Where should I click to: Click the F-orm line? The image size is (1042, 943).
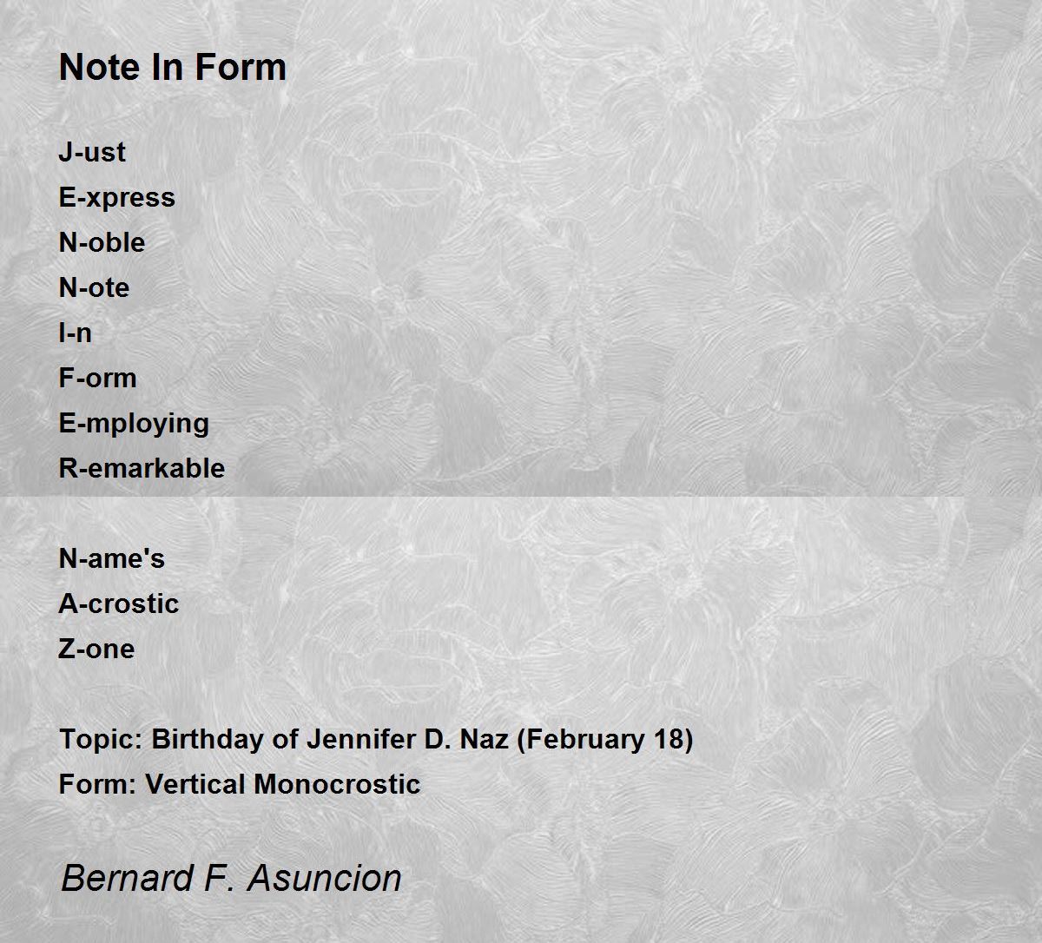point(98,378)
